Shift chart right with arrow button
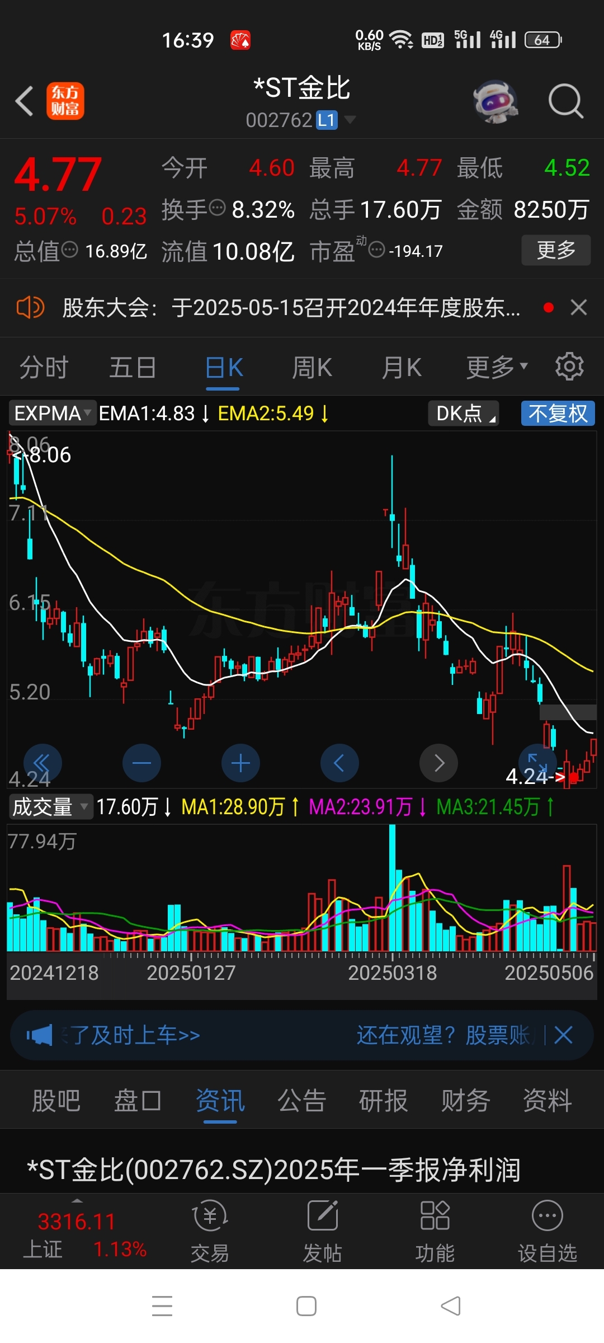 point(438,763)
